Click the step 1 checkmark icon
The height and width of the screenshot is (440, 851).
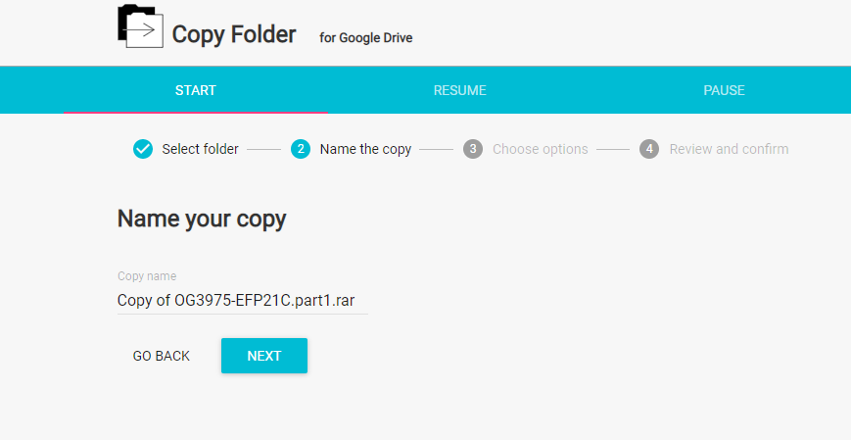tap(143, 149)
